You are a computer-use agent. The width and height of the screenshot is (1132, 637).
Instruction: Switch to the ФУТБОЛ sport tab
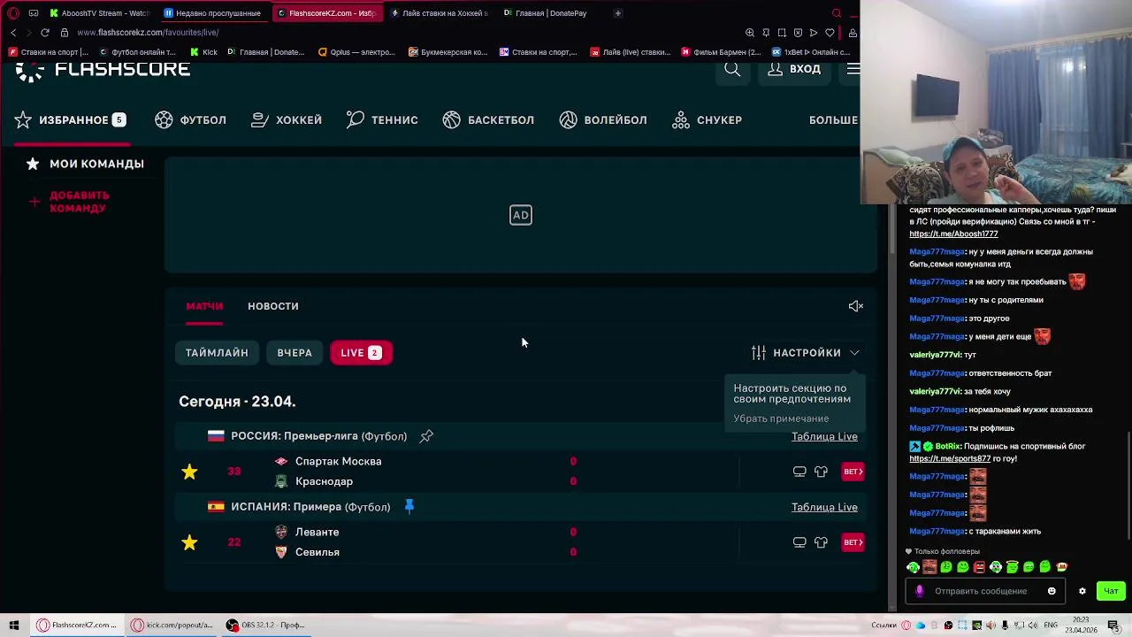pos(191,119)
